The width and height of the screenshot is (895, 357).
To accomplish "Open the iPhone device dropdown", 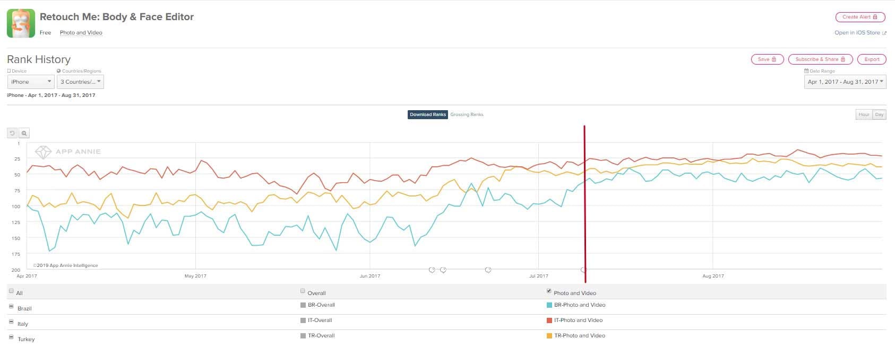I will coord(31,82).
